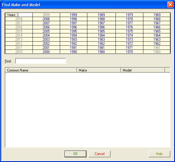The image size is (175, 162).
Task: Open Help for this dialog
Action: point(159,154)
